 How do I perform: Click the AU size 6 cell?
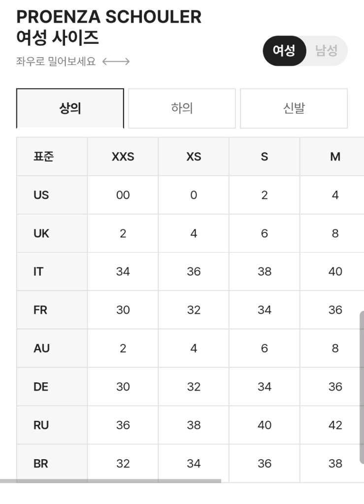pyautogui.click(x=264, y=348)
